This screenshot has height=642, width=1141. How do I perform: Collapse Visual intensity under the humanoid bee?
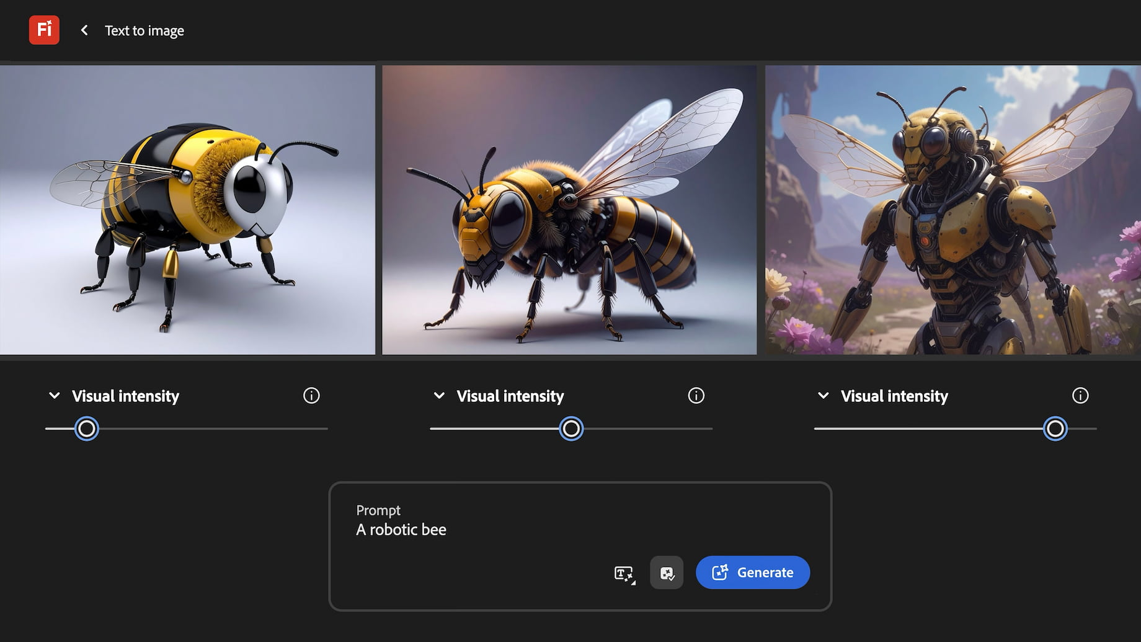(x=824, y=396)
